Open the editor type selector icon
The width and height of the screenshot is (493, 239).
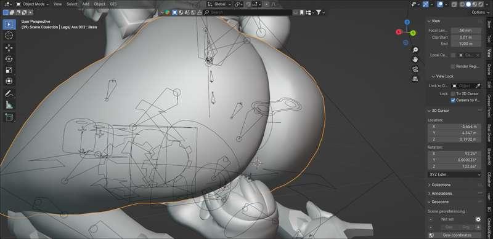pyautogui.click(x=7, y=4)
